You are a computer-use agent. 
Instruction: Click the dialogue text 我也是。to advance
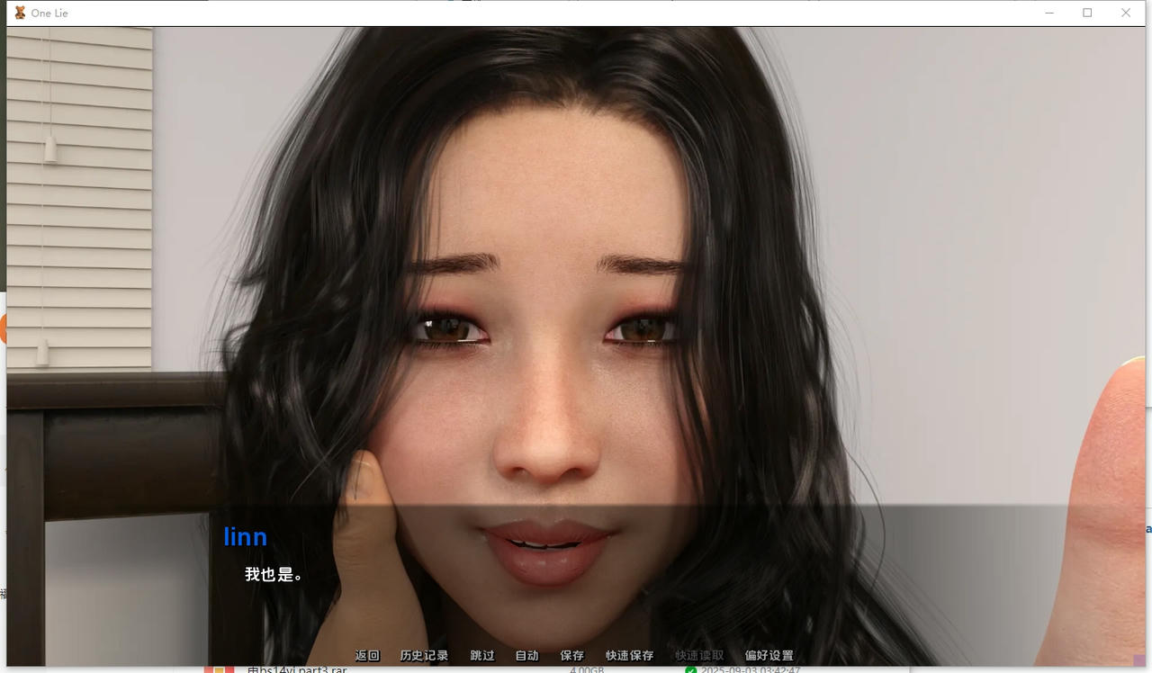pos(272,574)
